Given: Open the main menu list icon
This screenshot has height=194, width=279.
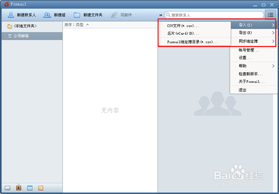Looking at the screenshot, I should (270, 15).
